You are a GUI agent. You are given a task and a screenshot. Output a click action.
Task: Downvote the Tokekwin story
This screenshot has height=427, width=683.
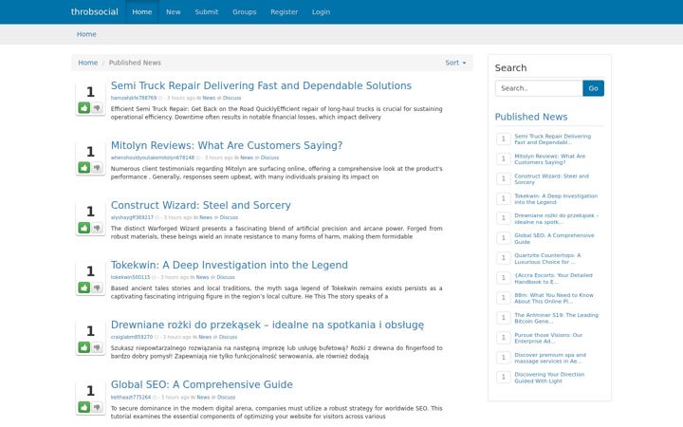pyautogui.click(x=97, y=288)
